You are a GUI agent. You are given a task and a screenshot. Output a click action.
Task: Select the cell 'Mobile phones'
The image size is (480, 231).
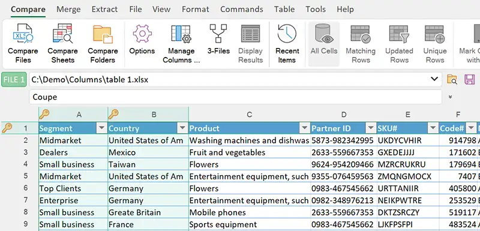[x=250, y=212]
